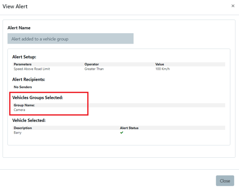Viewport: 239px width, 187px height.
Task: Click the 'Alert Status' column header
Action: point(129,128)
